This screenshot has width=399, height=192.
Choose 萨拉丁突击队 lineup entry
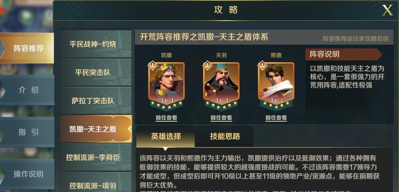[96, 101]
